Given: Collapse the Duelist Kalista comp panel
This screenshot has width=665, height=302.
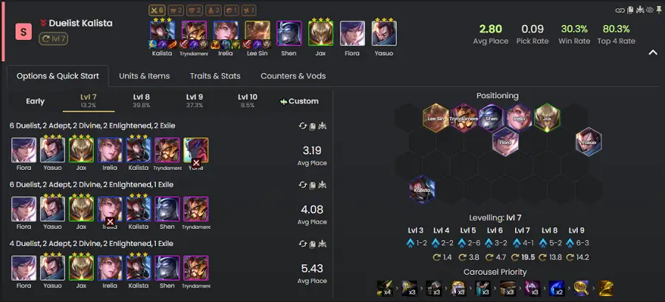Looking at the screenshot, I should (652, 52).
